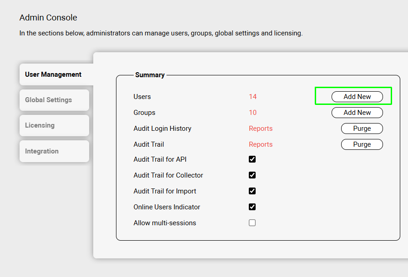Click Add New for Users
Viewport: 408px width, 277px height.
(357, 97)
